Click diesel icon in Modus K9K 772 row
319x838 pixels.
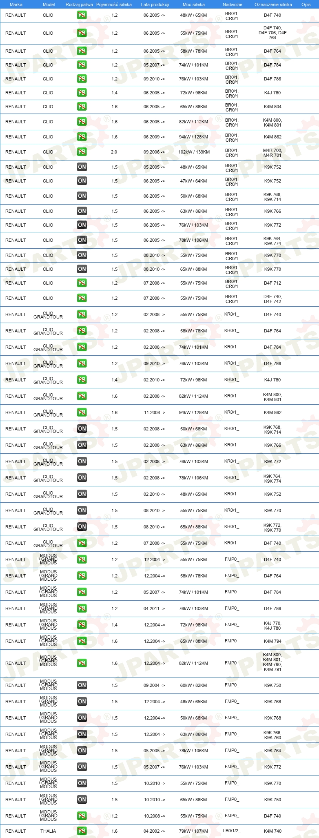[x=82, y=767]
